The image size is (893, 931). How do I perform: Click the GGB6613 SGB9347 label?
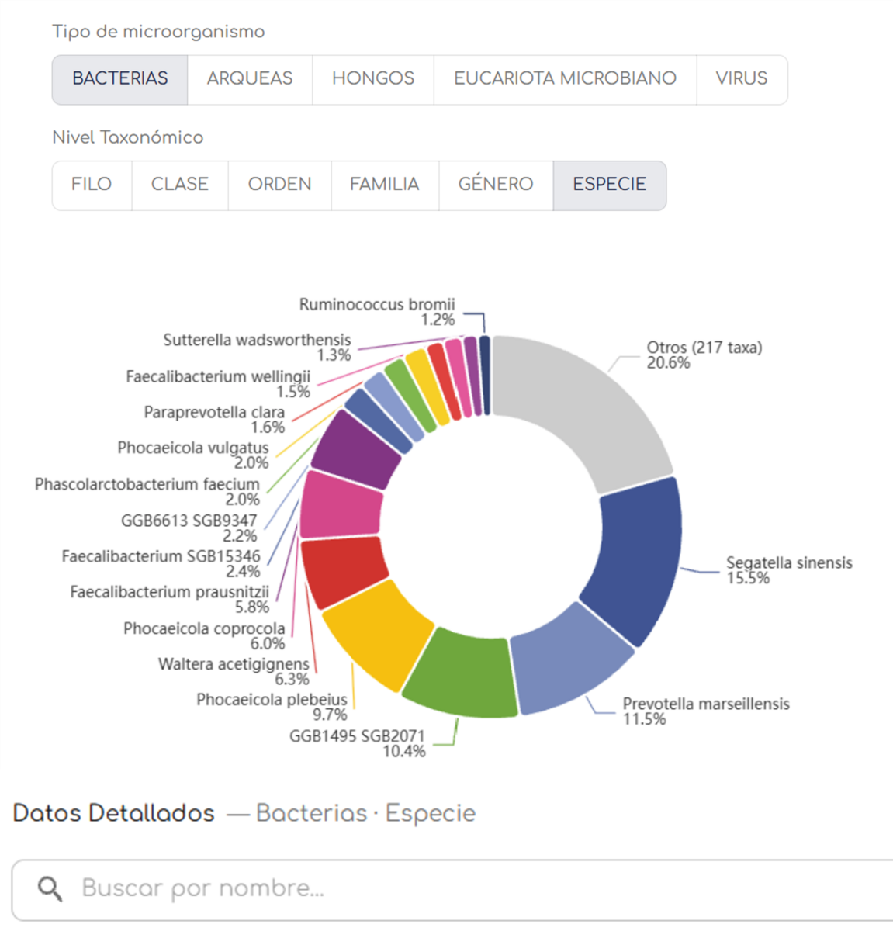[189, 528]
